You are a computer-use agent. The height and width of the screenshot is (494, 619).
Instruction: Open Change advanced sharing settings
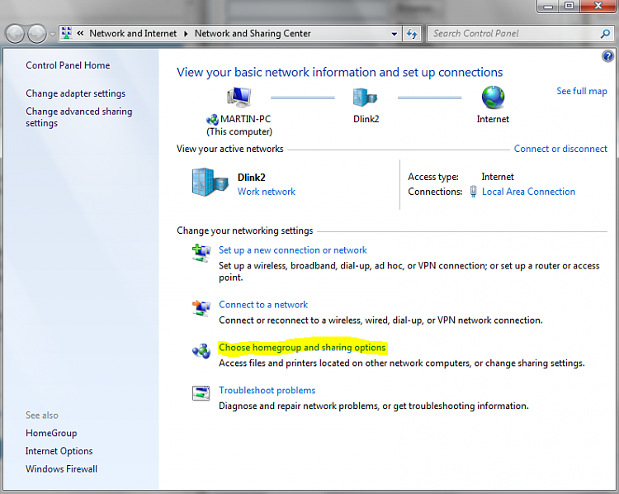[x=79, y=117]
